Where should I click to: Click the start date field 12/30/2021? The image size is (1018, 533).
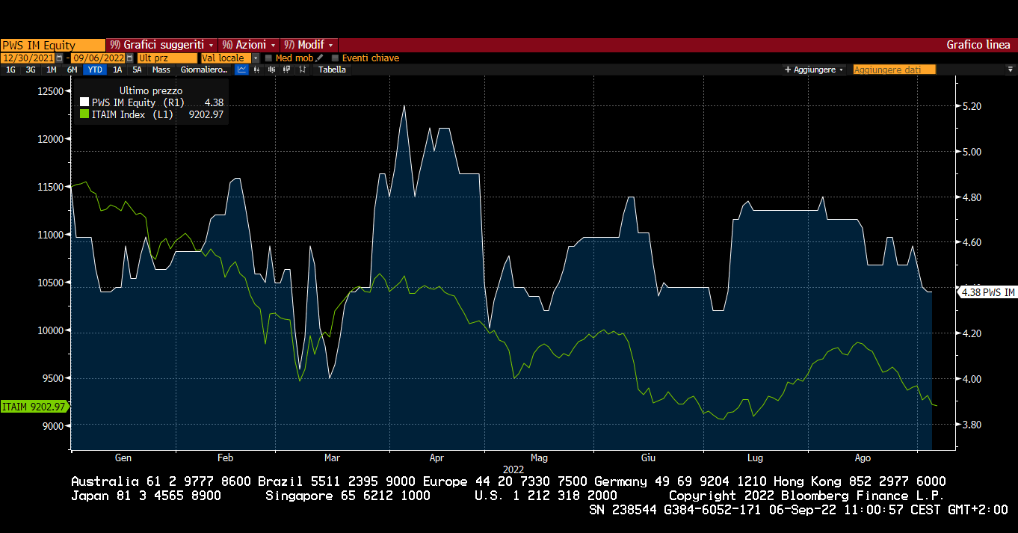click(x=28, y=58)
